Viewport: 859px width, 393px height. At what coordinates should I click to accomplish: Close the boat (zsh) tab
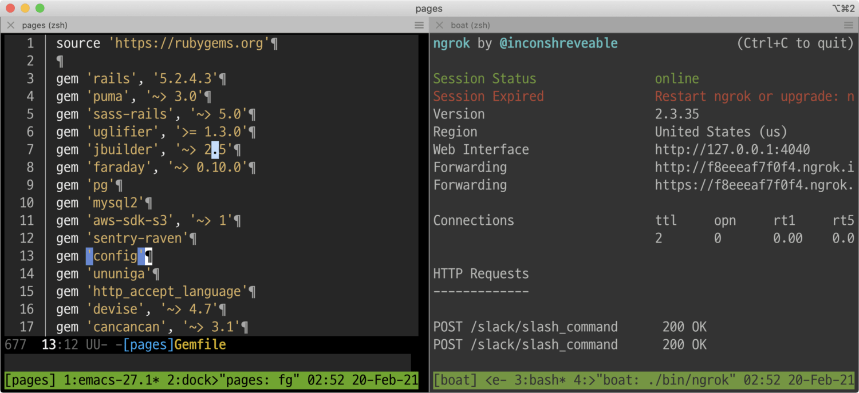click(439, 25)
